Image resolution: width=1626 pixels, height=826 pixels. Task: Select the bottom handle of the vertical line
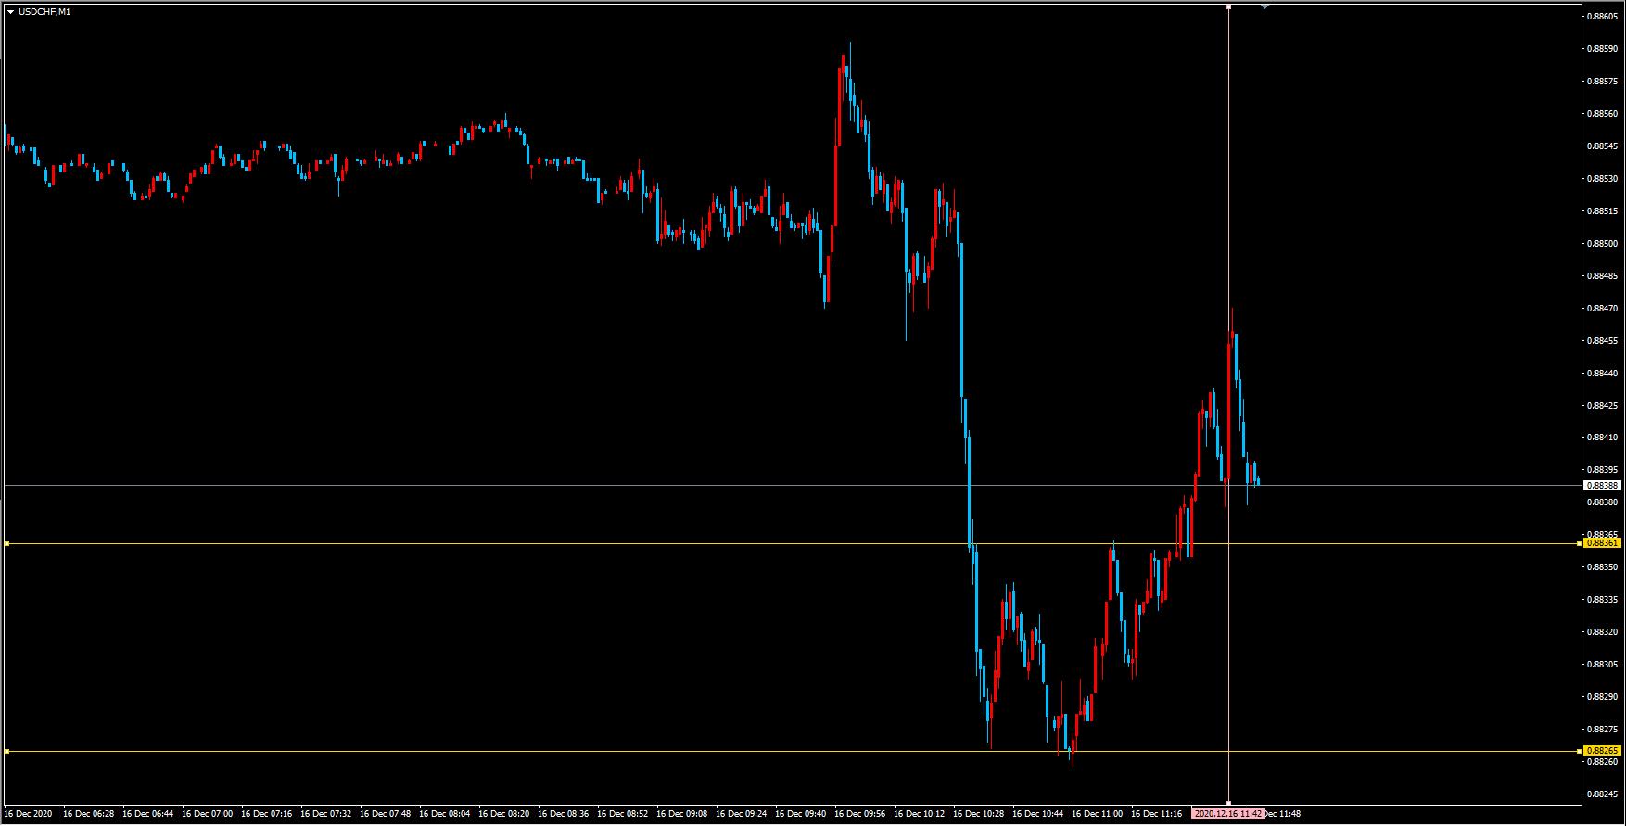pos(1229,803)
